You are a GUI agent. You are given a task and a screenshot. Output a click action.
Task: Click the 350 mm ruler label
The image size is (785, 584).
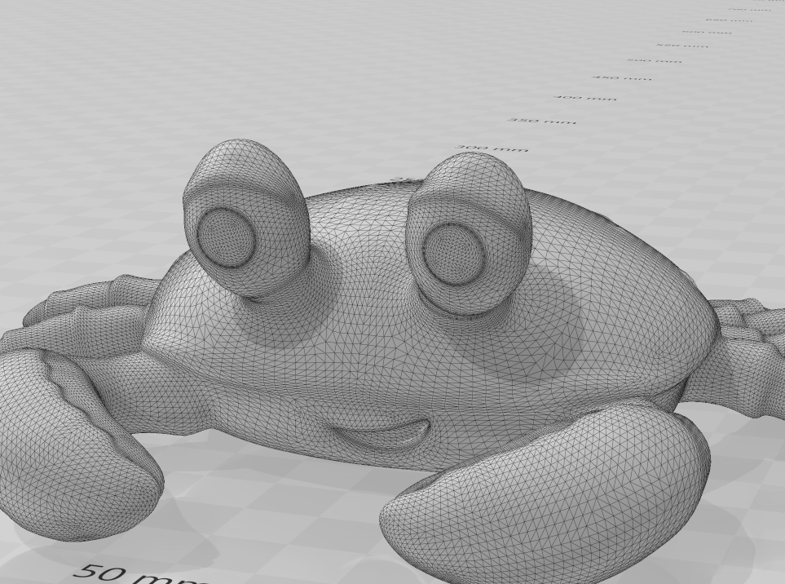(542, 120)
